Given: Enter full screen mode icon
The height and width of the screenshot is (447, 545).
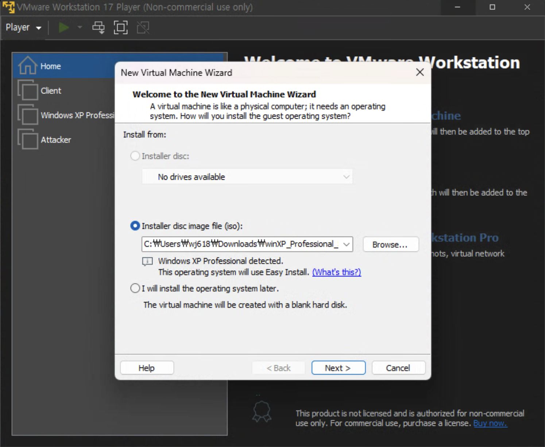Looking at the screenshot, I should pos(121,27).
